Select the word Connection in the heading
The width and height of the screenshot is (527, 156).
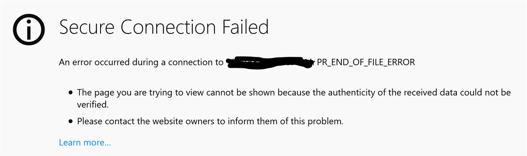point(168,27)
